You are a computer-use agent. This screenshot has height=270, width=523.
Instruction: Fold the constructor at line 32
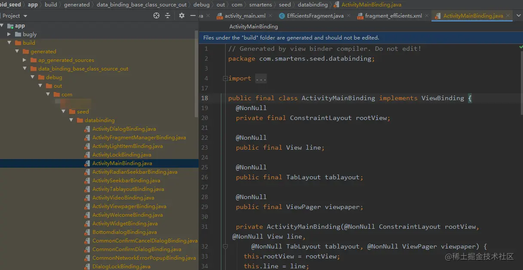click(x=225, y=246)
